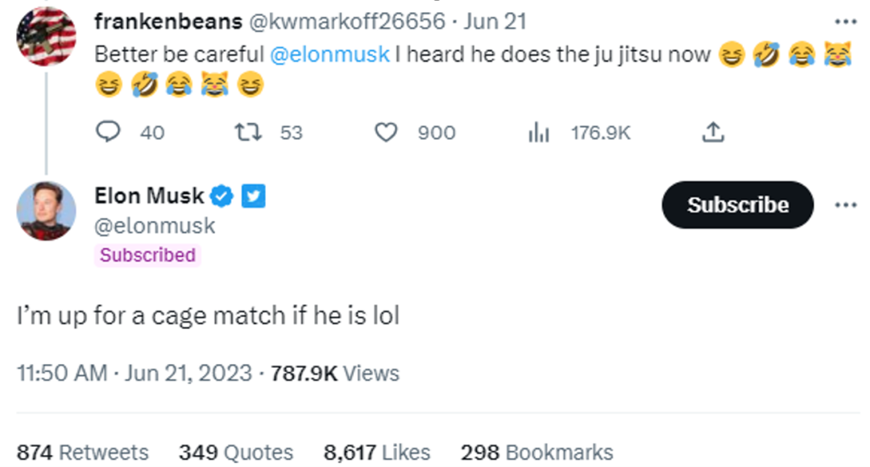The width and height of the screenshot is (870, 467).
Task: Click the Twitter bird affiliate badge
Action: click(x=253, y=196)
